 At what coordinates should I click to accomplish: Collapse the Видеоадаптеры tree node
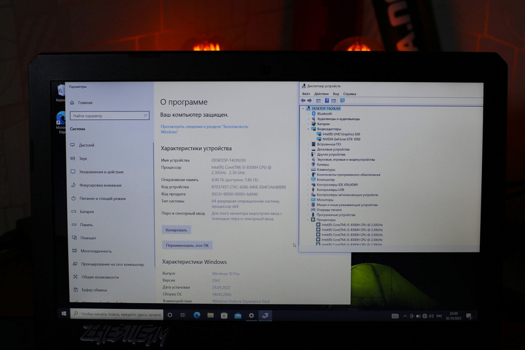pos(308,129)
